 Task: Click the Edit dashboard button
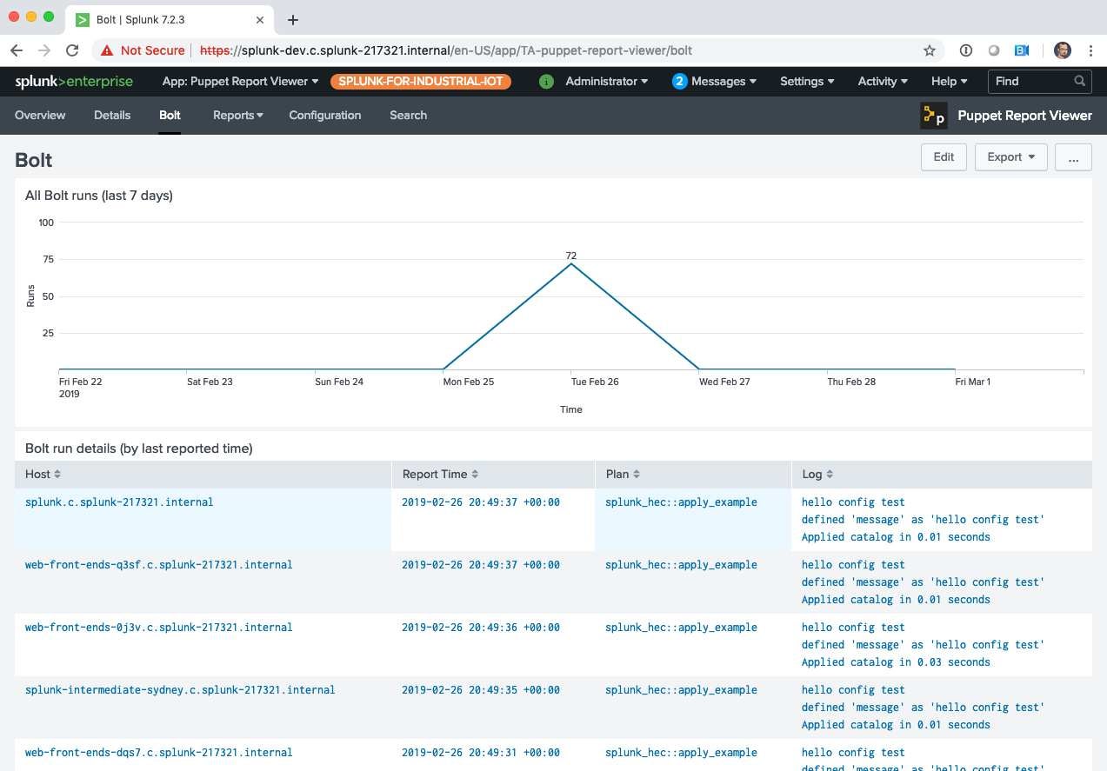[944, 157]
